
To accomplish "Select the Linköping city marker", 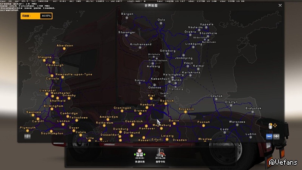I will [193, 47].
